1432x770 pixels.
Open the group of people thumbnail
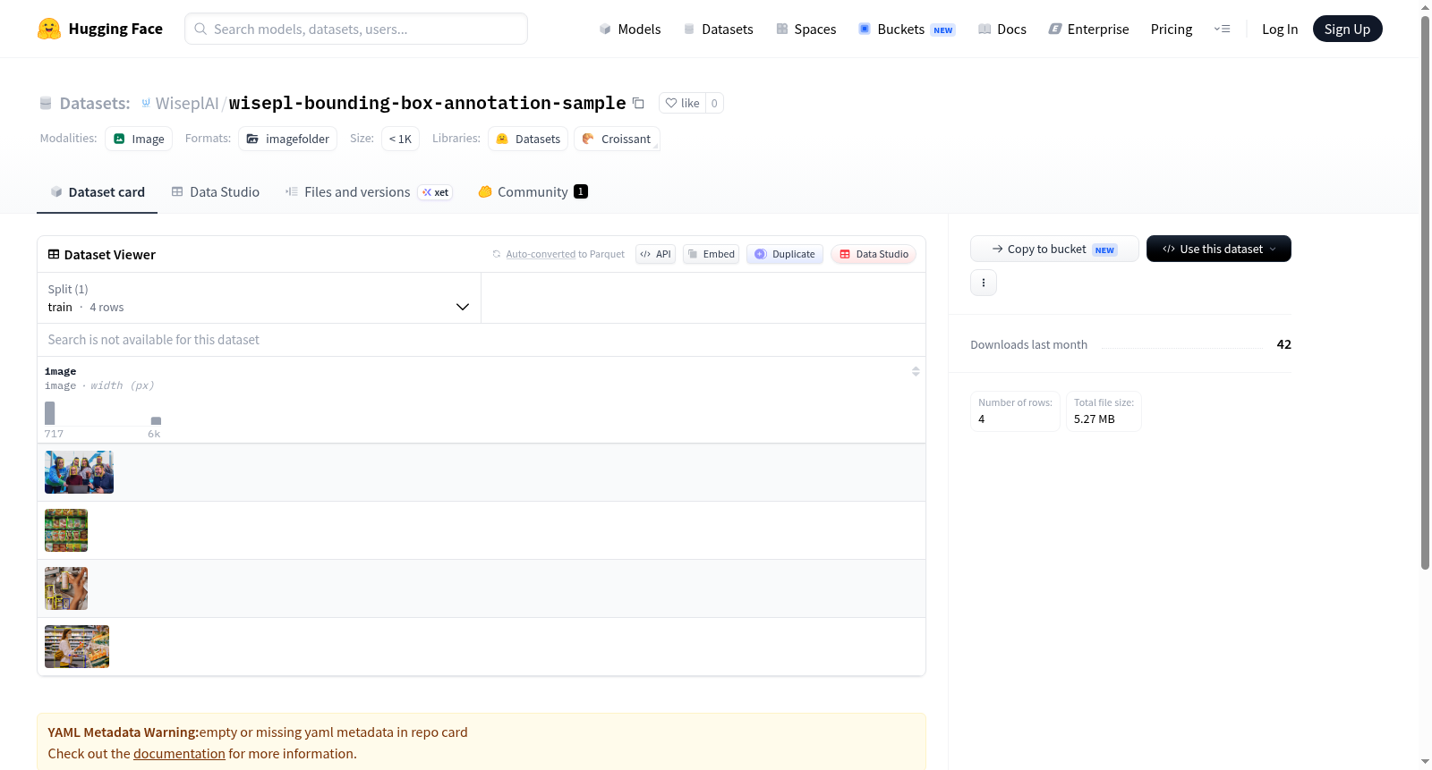tap(79, 472)
